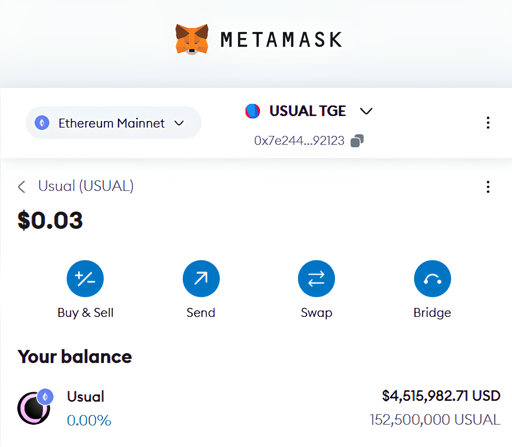Click the METAMASK wordmark text
Screen dimensions: 512x447
coord(281,40)
